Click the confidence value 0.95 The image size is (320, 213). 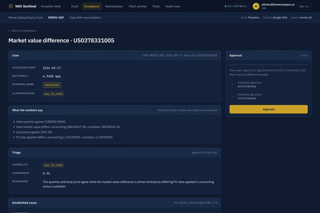click(46, 173)
